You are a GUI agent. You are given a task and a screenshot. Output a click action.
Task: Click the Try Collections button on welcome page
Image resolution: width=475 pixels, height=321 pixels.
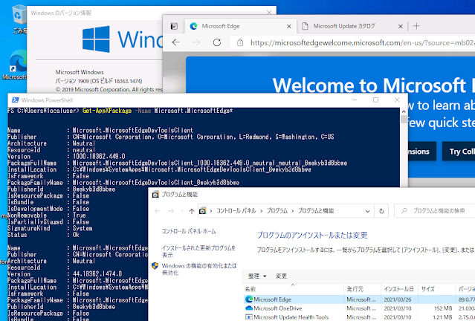click(x=459, y=151)
